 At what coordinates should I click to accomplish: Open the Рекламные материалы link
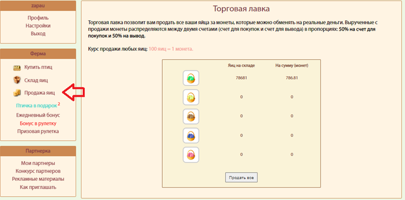pyautogui.click(x=38, y=179)
